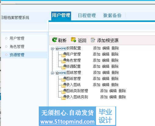This screenshot has width=155, height=126.
Task: Click the notepad icon beside 添加根资源
Action: [x=93, y=40]
